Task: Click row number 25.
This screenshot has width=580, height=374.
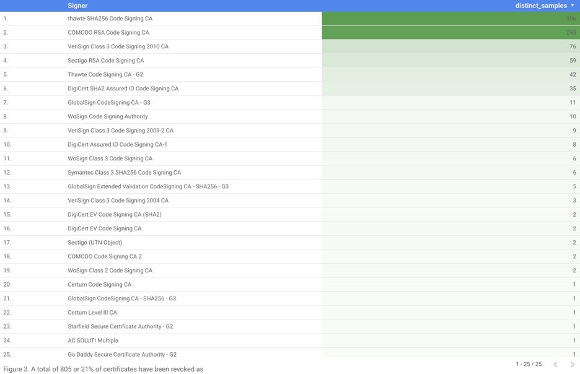Action: pyautogui.click(x=7, y=355)
